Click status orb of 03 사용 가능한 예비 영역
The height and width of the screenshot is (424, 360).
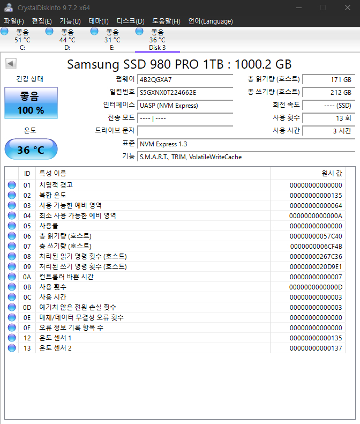pos(12,205)
